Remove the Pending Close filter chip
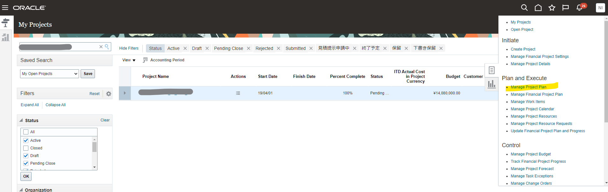 [249, 48]
